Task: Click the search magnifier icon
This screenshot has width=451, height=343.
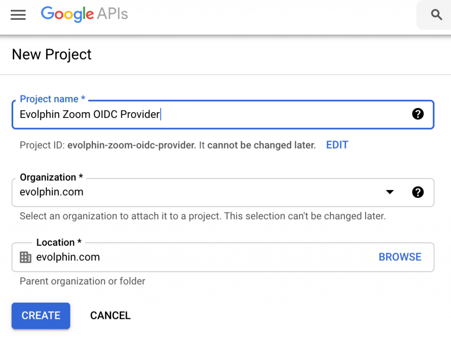Action: click(x=436, y=15)
